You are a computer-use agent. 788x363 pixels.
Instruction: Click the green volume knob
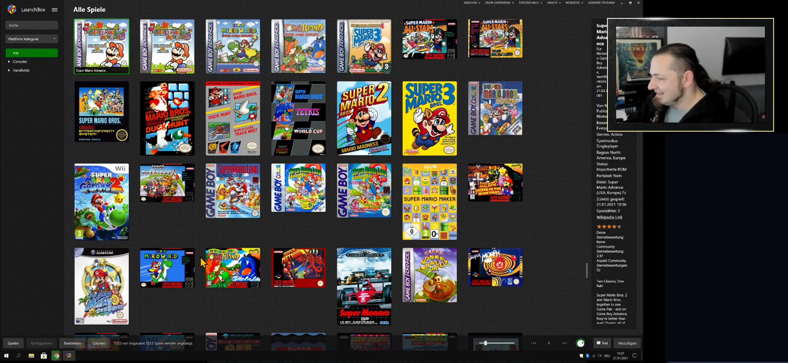pyautogui.click(x=580, y=343)
